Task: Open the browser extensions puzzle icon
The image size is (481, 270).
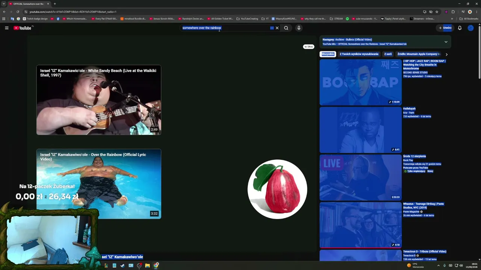Action: [x=453, y=12]
